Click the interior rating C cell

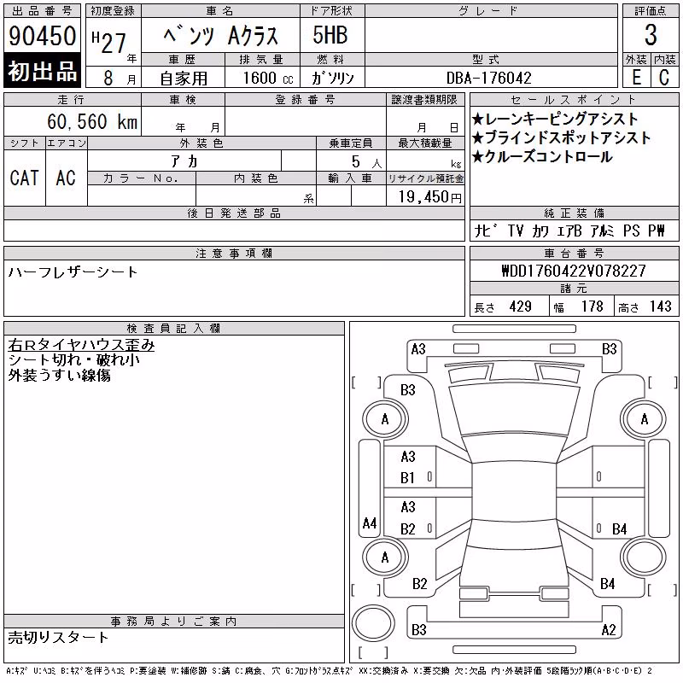(664, 78)
